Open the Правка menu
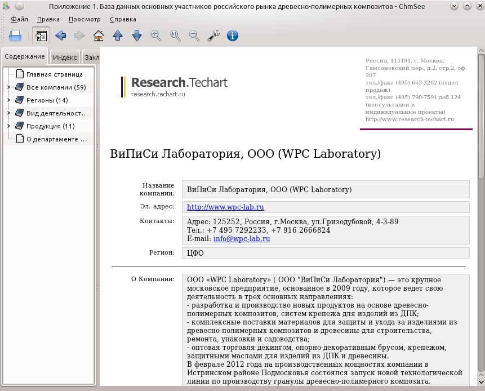 48,19
